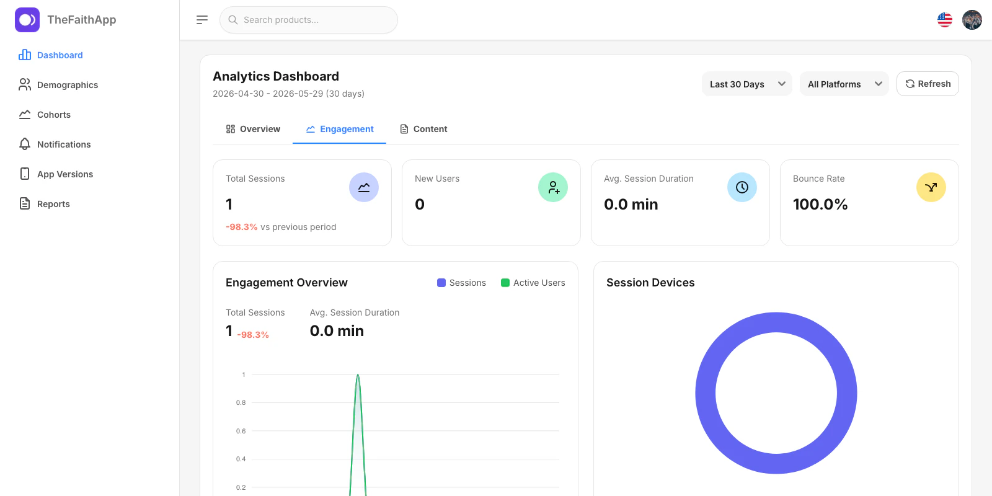Click the Demographics people icon
Viewport: 992px width, 496px height.
25,84
